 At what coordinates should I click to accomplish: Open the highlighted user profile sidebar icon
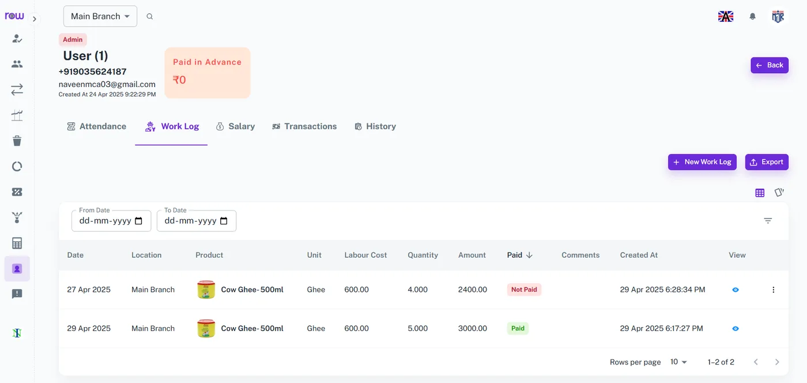(17, 269)
